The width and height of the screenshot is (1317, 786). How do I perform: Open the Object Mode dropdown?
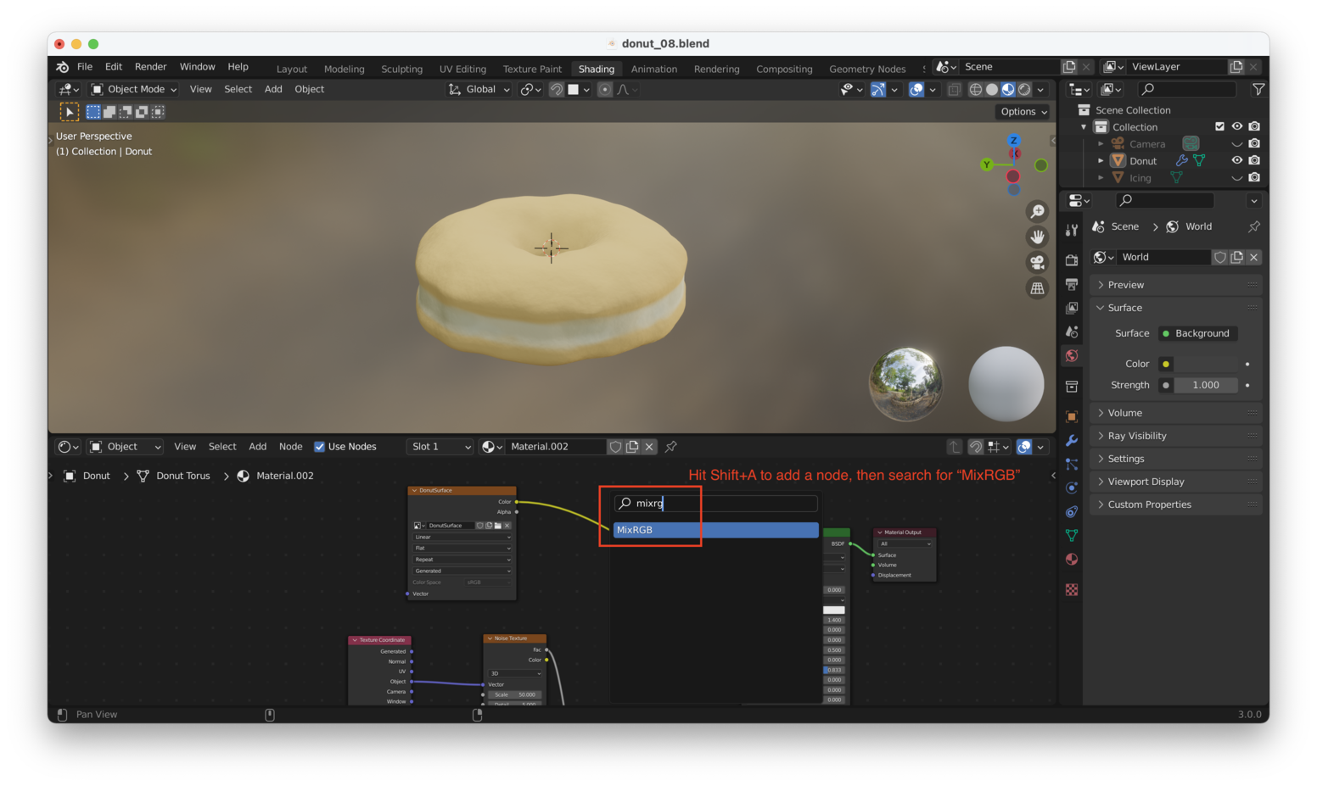[x=134, y=89]
